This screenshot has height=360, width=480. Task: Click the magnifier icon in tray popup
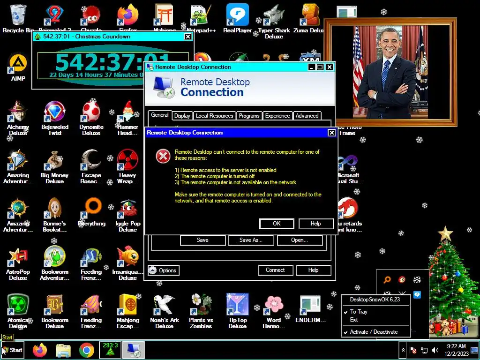[x=387, y=279]
